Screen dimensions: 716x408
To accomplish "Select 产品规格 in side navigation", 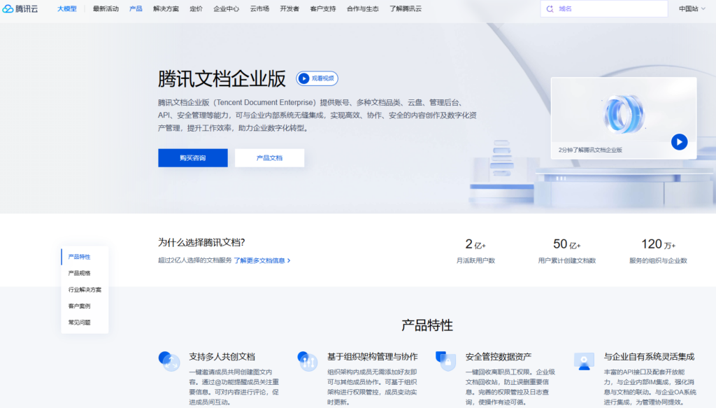I will tap(80, 273).
